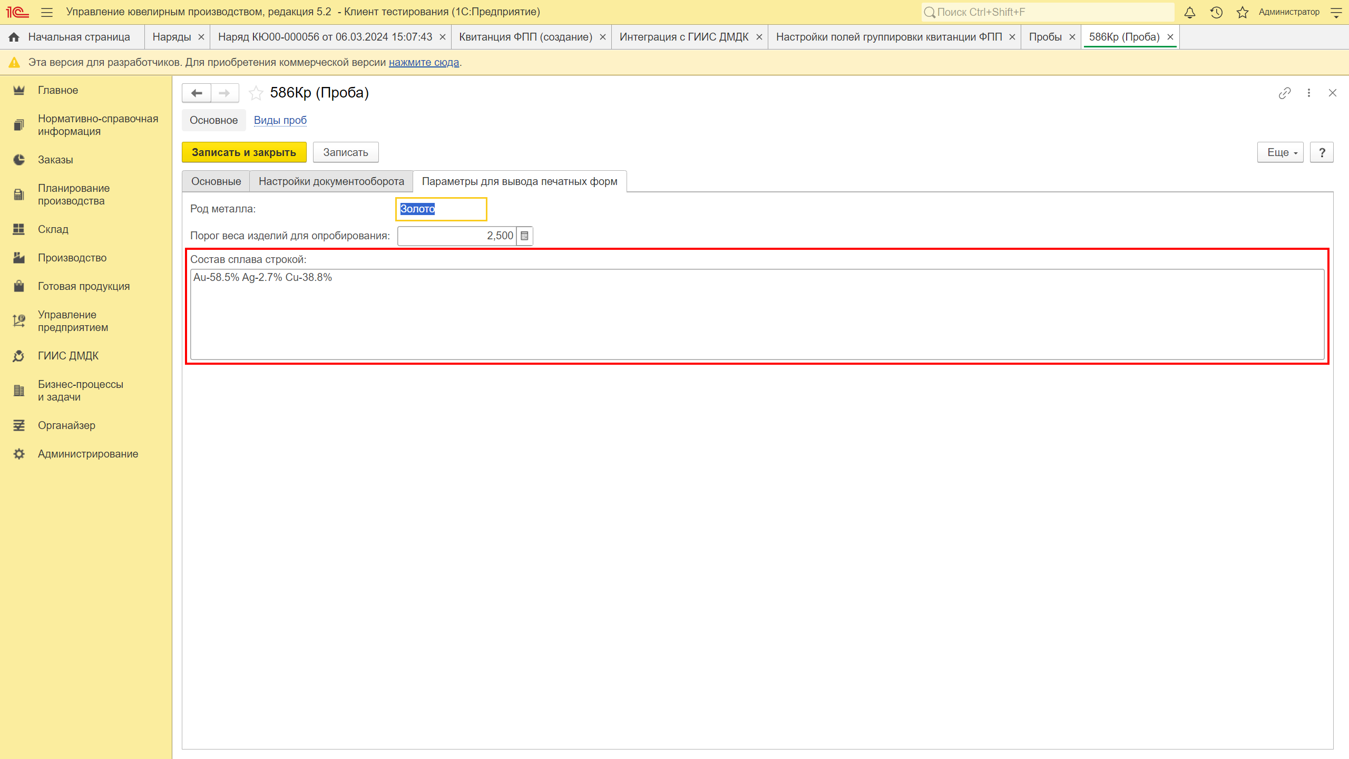
Task: Switch to the Пробы tab
Action: (x=1045, y=37)
